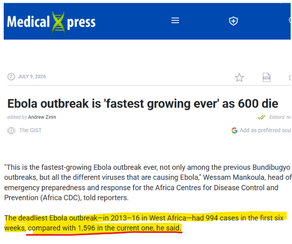Image resolution: width=292 pixels, height=244 pixels.
Task: Click the shield with plus icon
Action: click(x=233, y=21)
